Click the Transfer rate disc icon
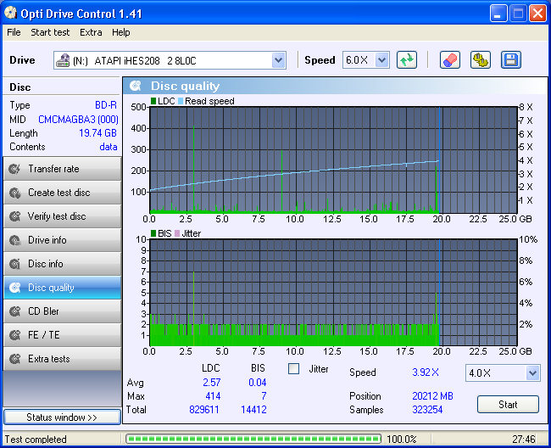The image size is (551, 448). (x=14, y=169)
